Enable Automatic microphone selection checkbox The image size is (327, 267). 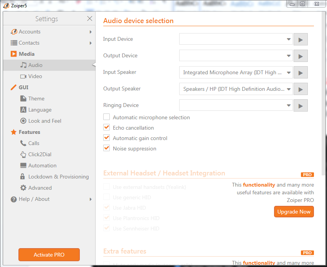107,117
